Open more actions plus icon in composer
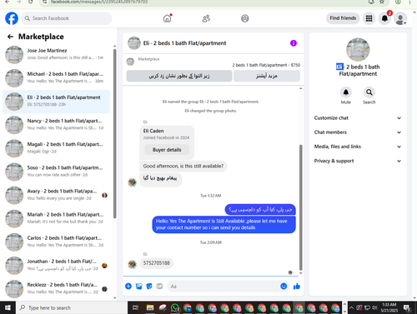417x314 pixels. 128,287
